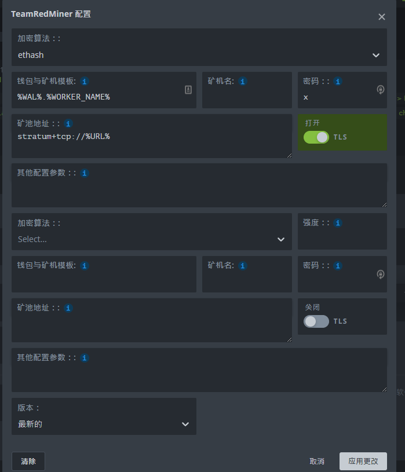This screenshot has height=472, width=405.
Task: Open the second 加密算法 Select... dropdown
Action: pyautogui.click(x=152, y=232)
